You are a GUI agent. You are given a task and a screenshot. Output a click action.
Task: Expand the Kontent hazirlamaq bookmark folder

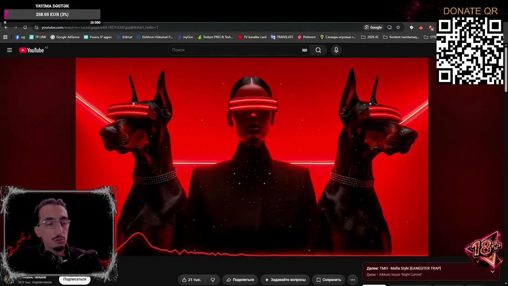coord(401,37)
